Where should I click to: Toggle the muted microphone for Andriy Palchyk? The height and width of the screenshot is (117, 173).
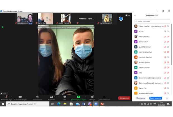tap(165, 36)
